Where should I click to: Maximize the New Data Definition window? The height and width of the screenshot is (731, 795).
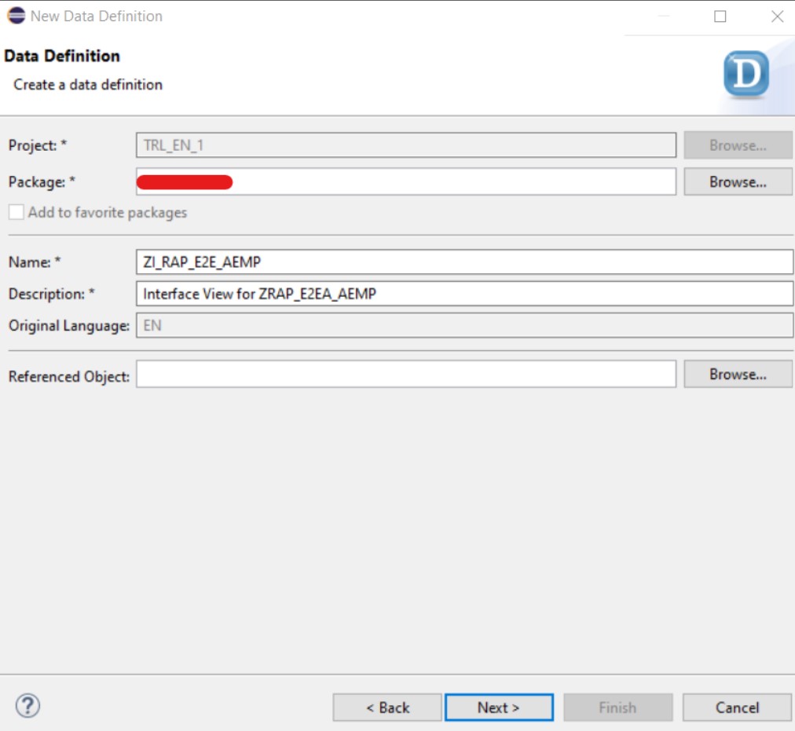click(720, 16)
